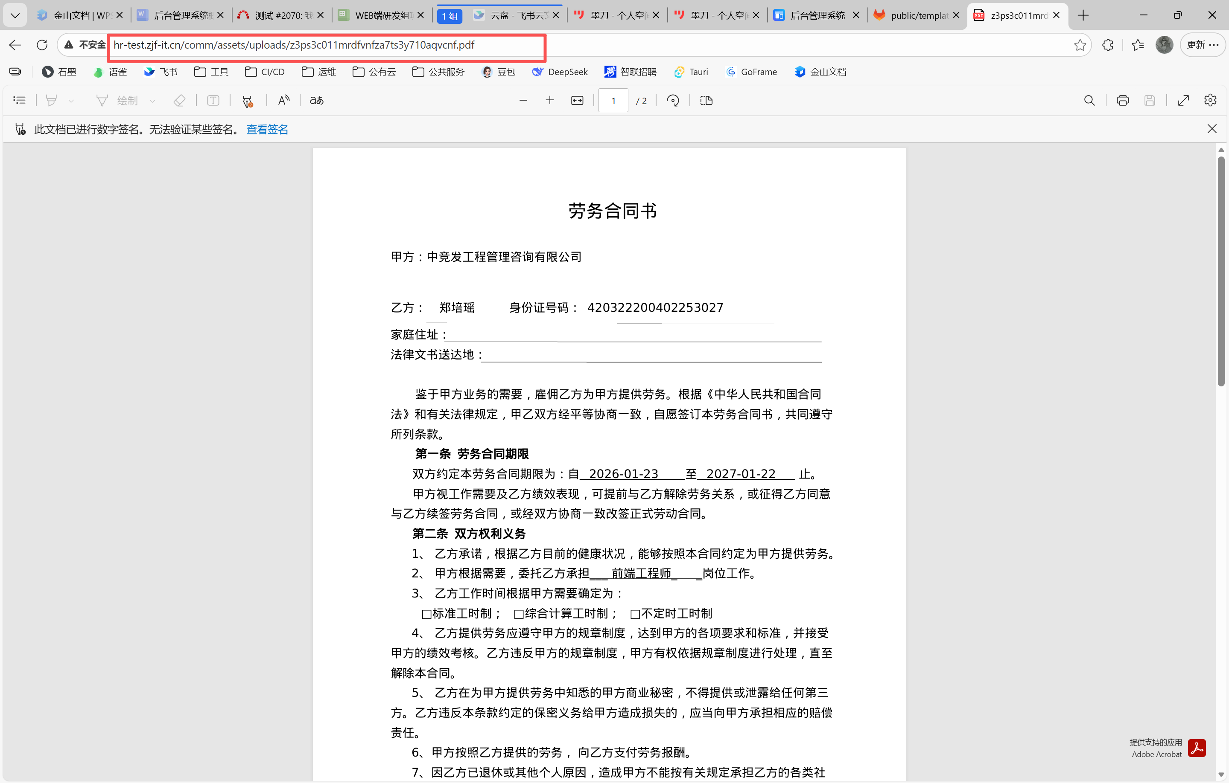The height and width of the screenshot is (783, 1229).
Task: Tick the 不定时工时制 checkbox
Action: [x=635, y=614]
